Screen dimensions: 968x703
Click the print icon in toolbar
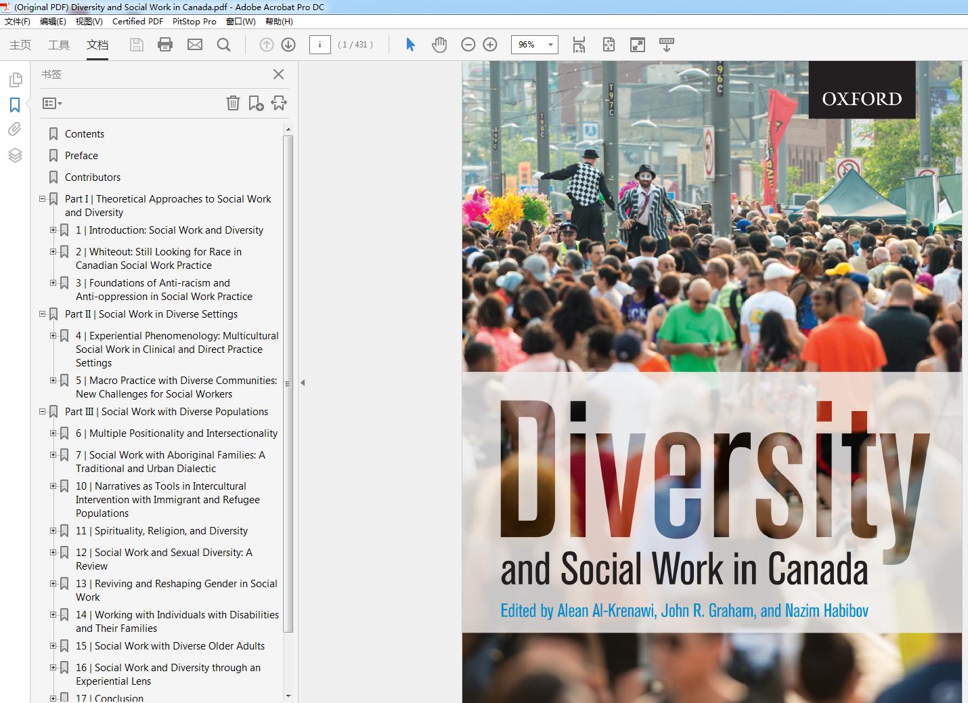click(165, 45)
